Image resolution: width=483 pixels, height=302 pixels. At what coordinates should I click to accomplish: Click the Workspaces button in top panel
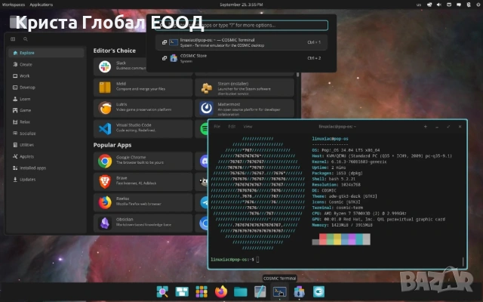click(14, 5)
